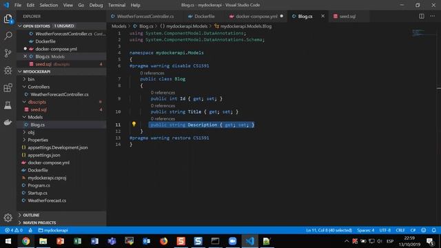The image size is (441, 248).
Task: Open the File menu
Action: pos(18,5)
